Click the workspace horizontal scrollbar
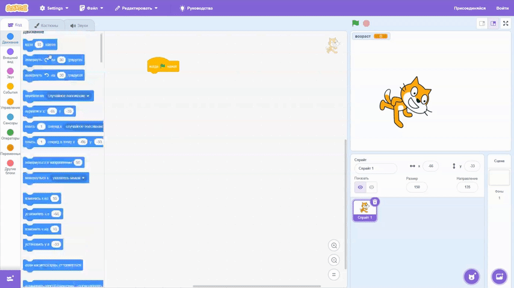Image resolution: width=514 pixels, height=288 pixels. 256,286
